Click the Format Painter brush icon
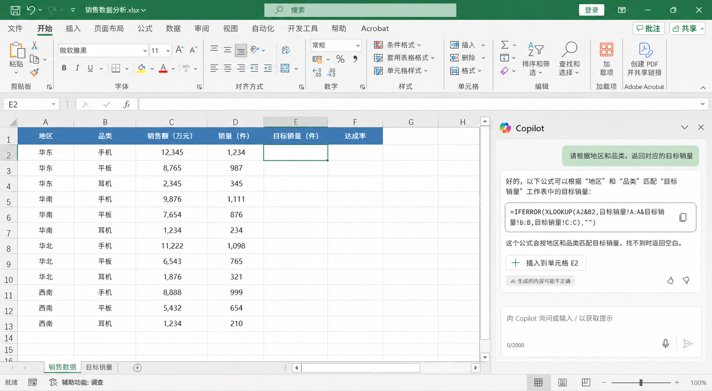712x391 pixels. pyautogui.click(x=34, y=73)
